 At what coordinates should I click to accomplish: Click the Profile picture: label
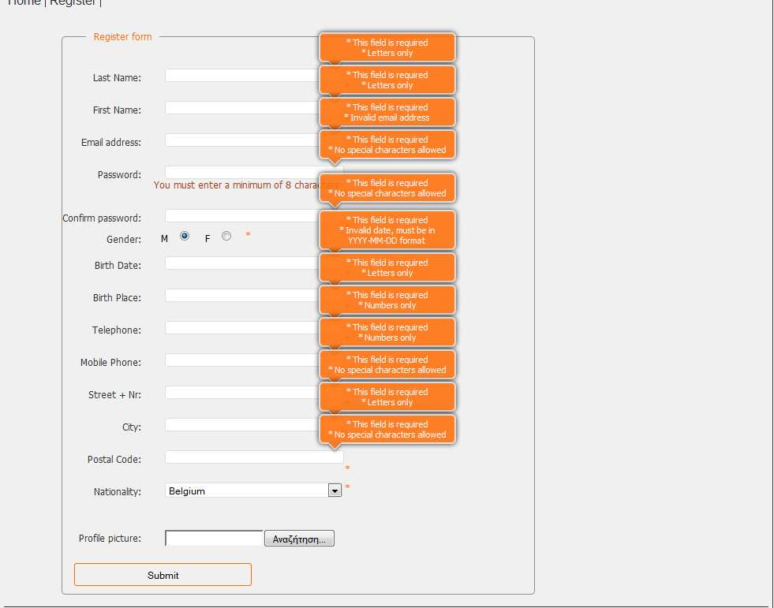click(x=110, y=538)
